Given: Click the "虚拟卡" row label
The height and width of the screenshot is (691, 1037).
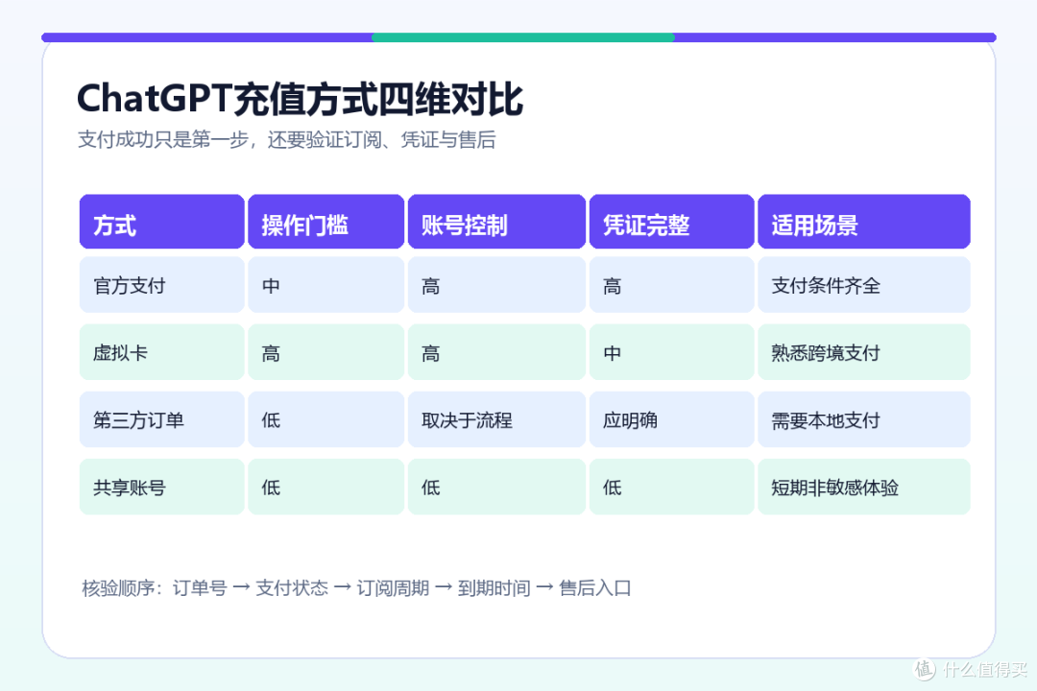Looking at the screenshot, I should point(162,352).
